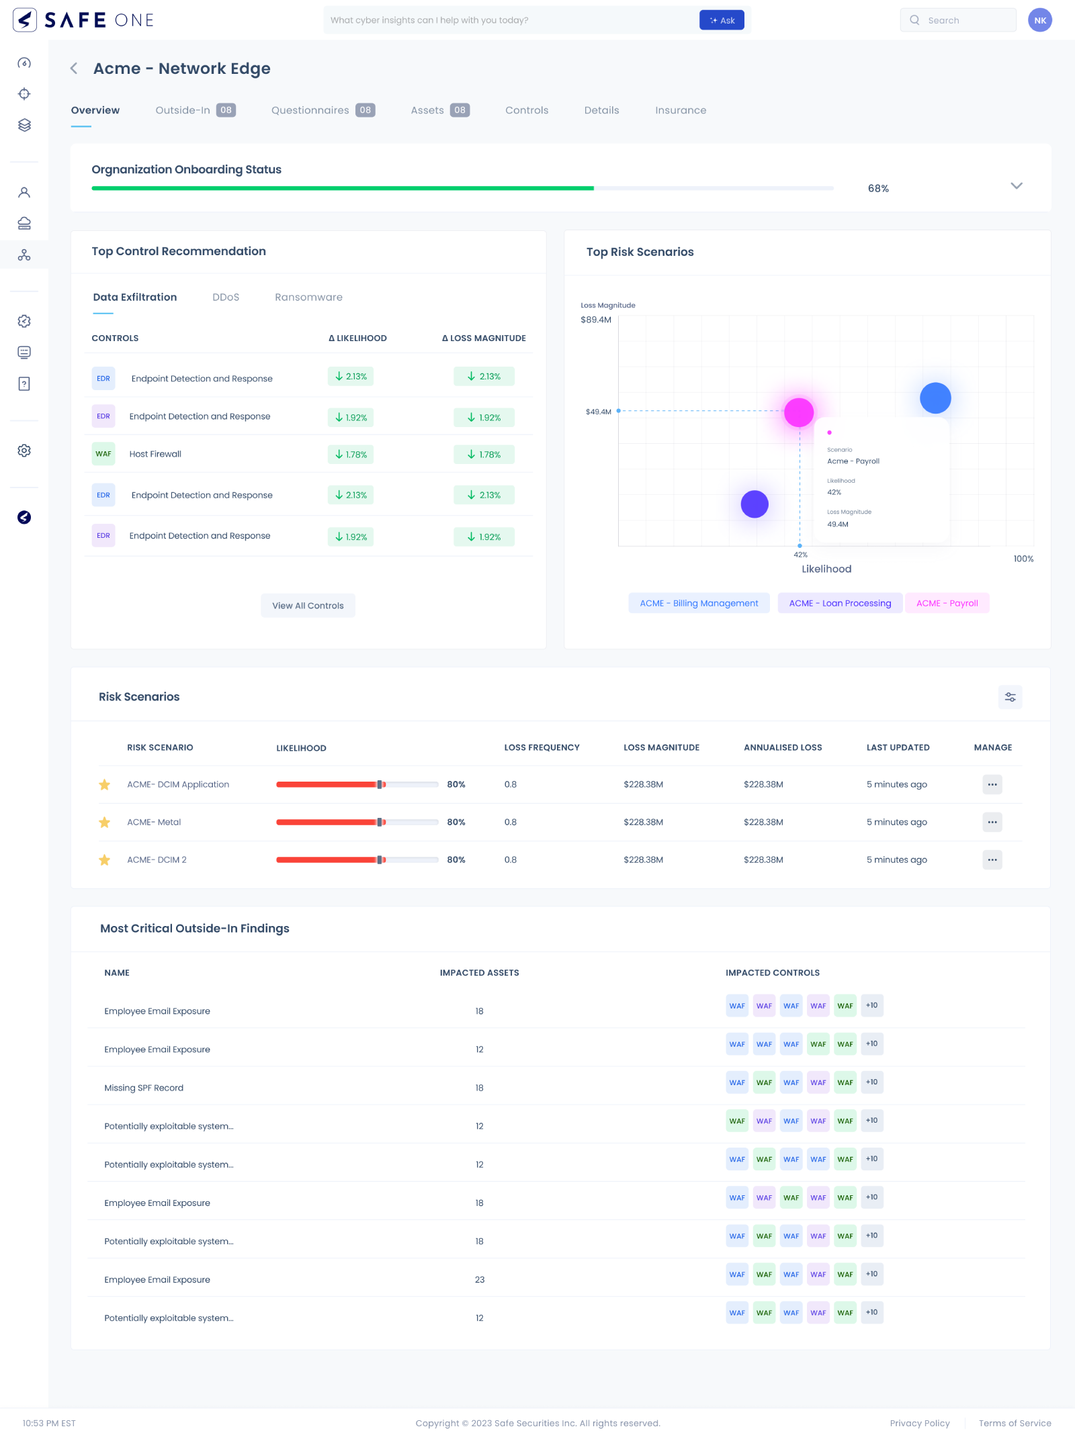
Task: Toggle the star for ACME- DCIM Application
Action: (x=105, y=784)
